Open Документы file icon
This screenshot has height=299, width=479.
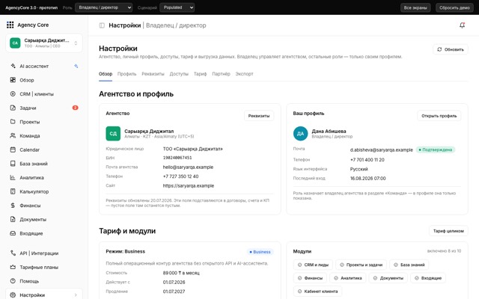[13, 219]
